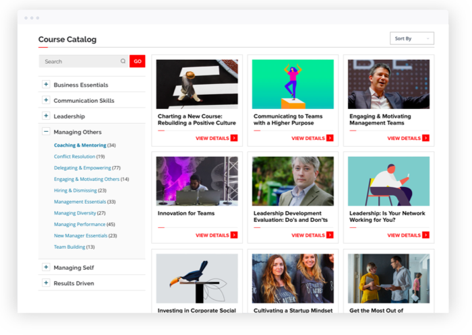Select the Business Essentials category label
472x335 pixels.
tap(81, 85)
